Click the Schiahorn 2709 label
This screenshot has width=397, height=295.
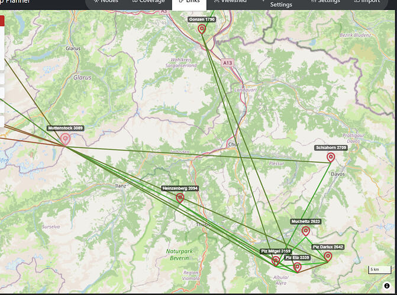pyautogui.click(x=331, y=147)
